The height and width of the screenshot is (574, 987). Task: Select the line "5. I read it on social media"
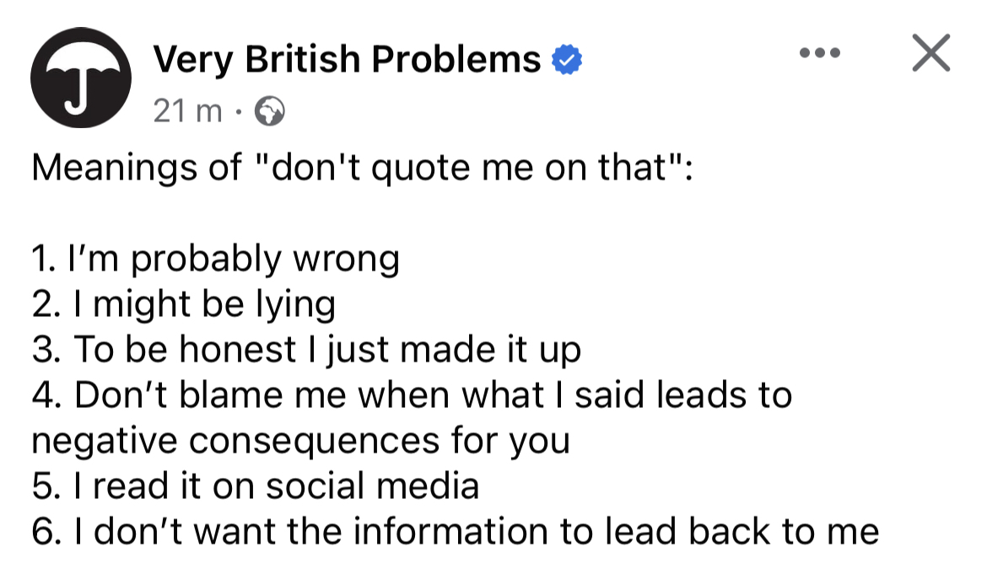[256, 486]
